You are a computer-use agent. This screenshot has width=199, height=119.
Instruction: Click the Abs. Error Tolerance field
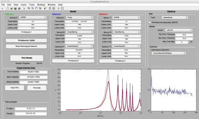[184, 38]
